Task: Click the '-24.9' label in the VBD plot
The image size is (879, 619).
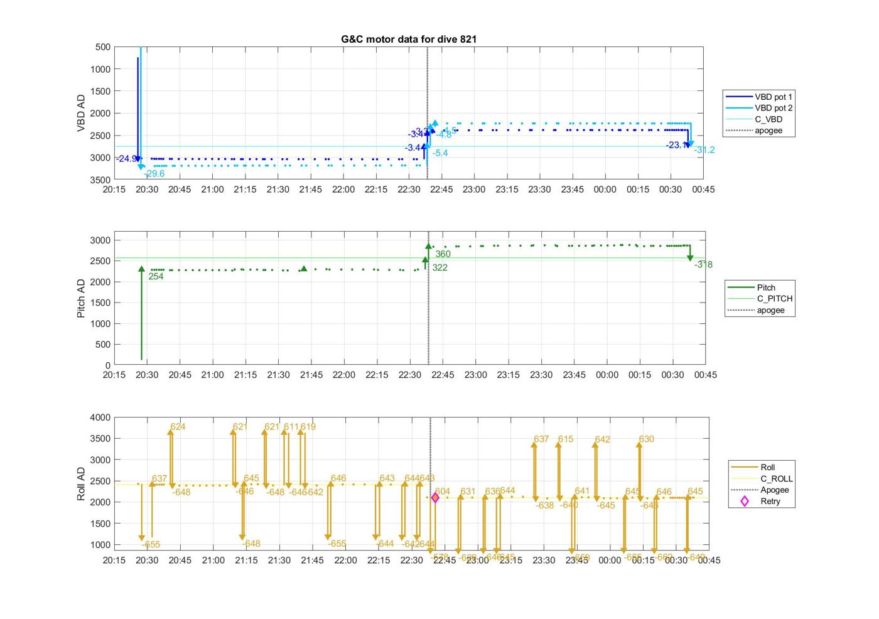Action: tap(126, 159)
